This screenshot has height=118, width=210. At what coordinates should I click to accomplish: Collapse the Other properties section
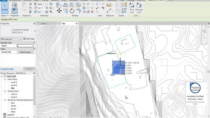click(x=34, y=49)
